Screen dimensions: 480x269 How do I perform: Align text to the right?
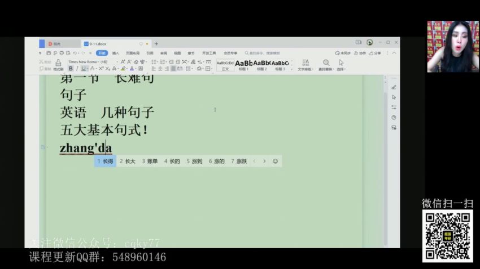(167, 69)
